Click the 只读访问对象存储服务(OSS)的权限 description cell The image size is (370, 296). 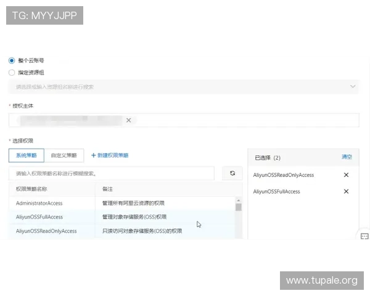[142, 231]
